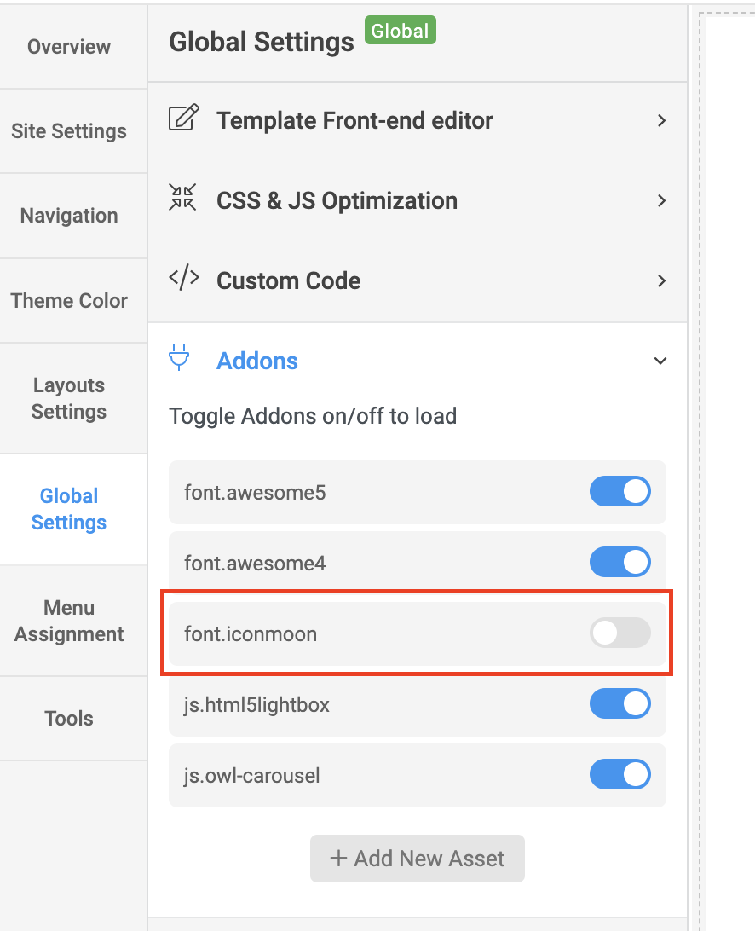Screen dimensions: 755x931
Task: Switch off js.html5lightbox addon
Action: click(620, 704)
